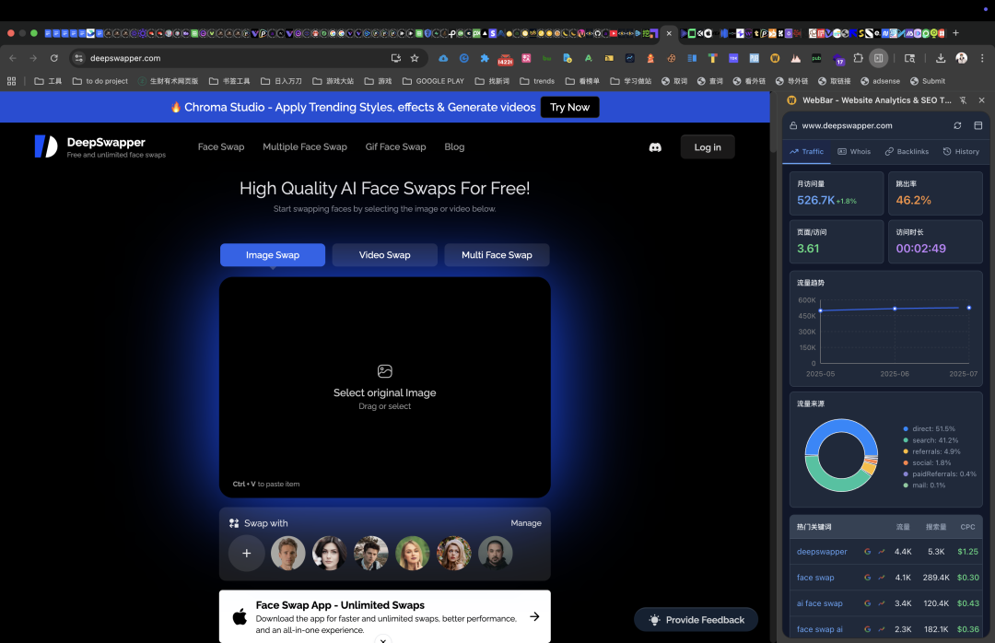Click the DeepSwapper logo
Screen dimensions: 995x643
click(x=46, y=146)
